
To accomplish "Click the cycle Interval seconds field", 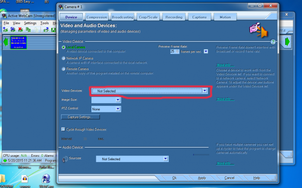I will (x=85, y=139).
